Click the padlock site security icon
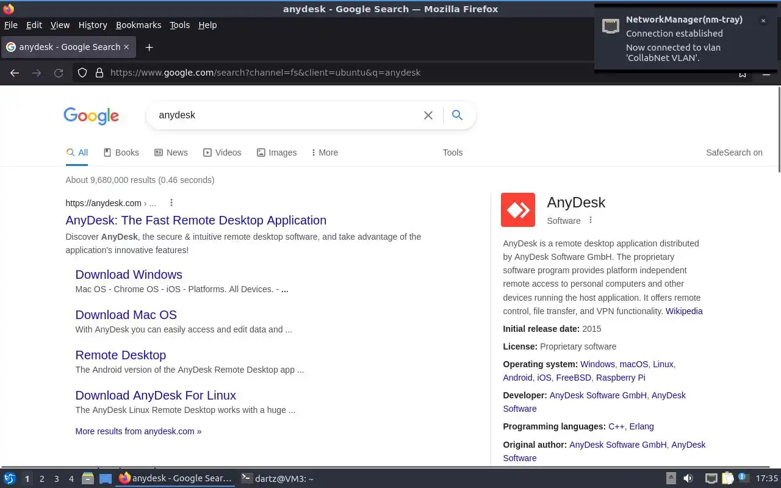Image resolution: width=781 pixels, height=488 pixels. [x=99, y=73]
